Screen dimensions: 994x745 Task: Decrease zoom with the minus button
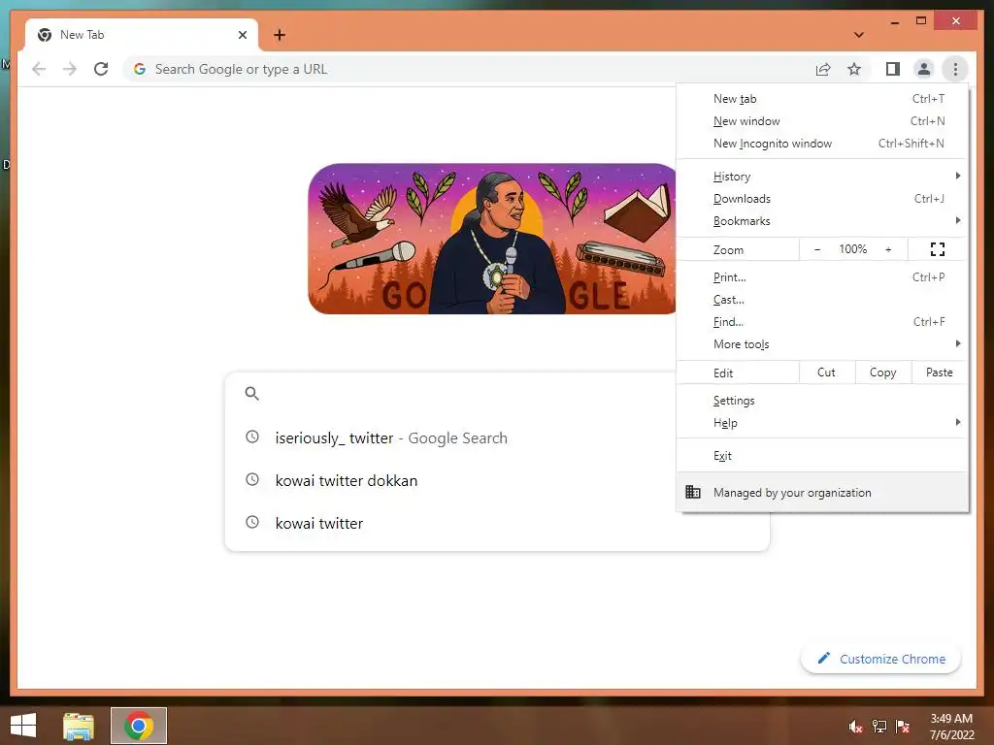(x=817, y=249)
